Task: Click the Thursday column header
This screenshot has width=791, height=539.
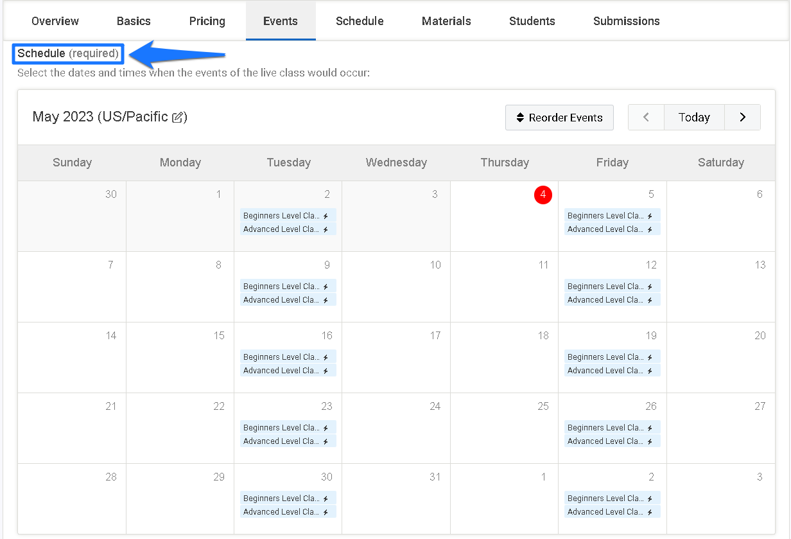Action: tap(505, 163)
